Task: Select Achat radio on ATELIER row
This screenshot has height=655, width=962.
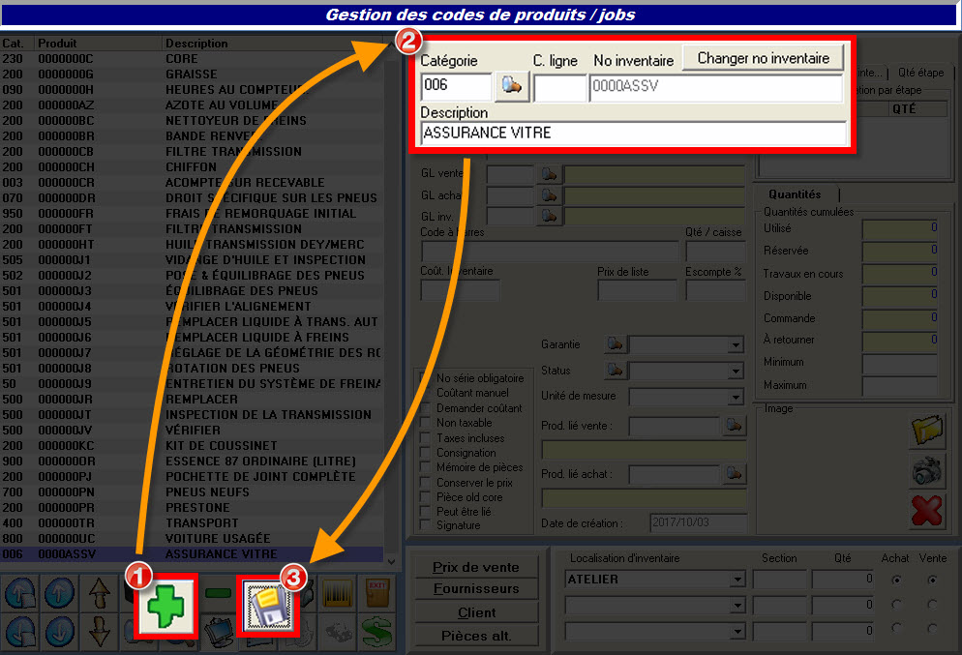Action: tap(896, 580)
